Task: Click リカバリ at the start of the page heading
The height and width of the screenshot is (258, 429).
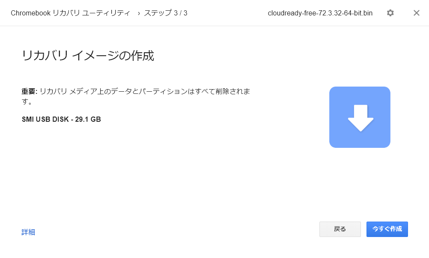Action: 45,56
